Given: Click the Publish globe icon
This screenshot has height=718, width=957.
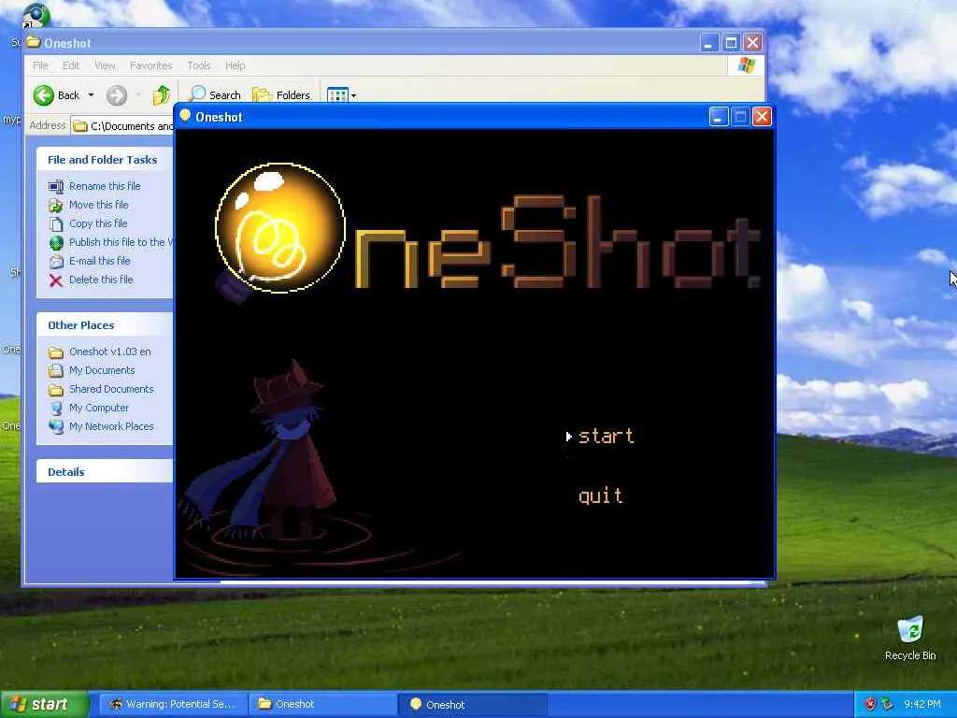Looking at the screenshot, I should pos(56,242).
